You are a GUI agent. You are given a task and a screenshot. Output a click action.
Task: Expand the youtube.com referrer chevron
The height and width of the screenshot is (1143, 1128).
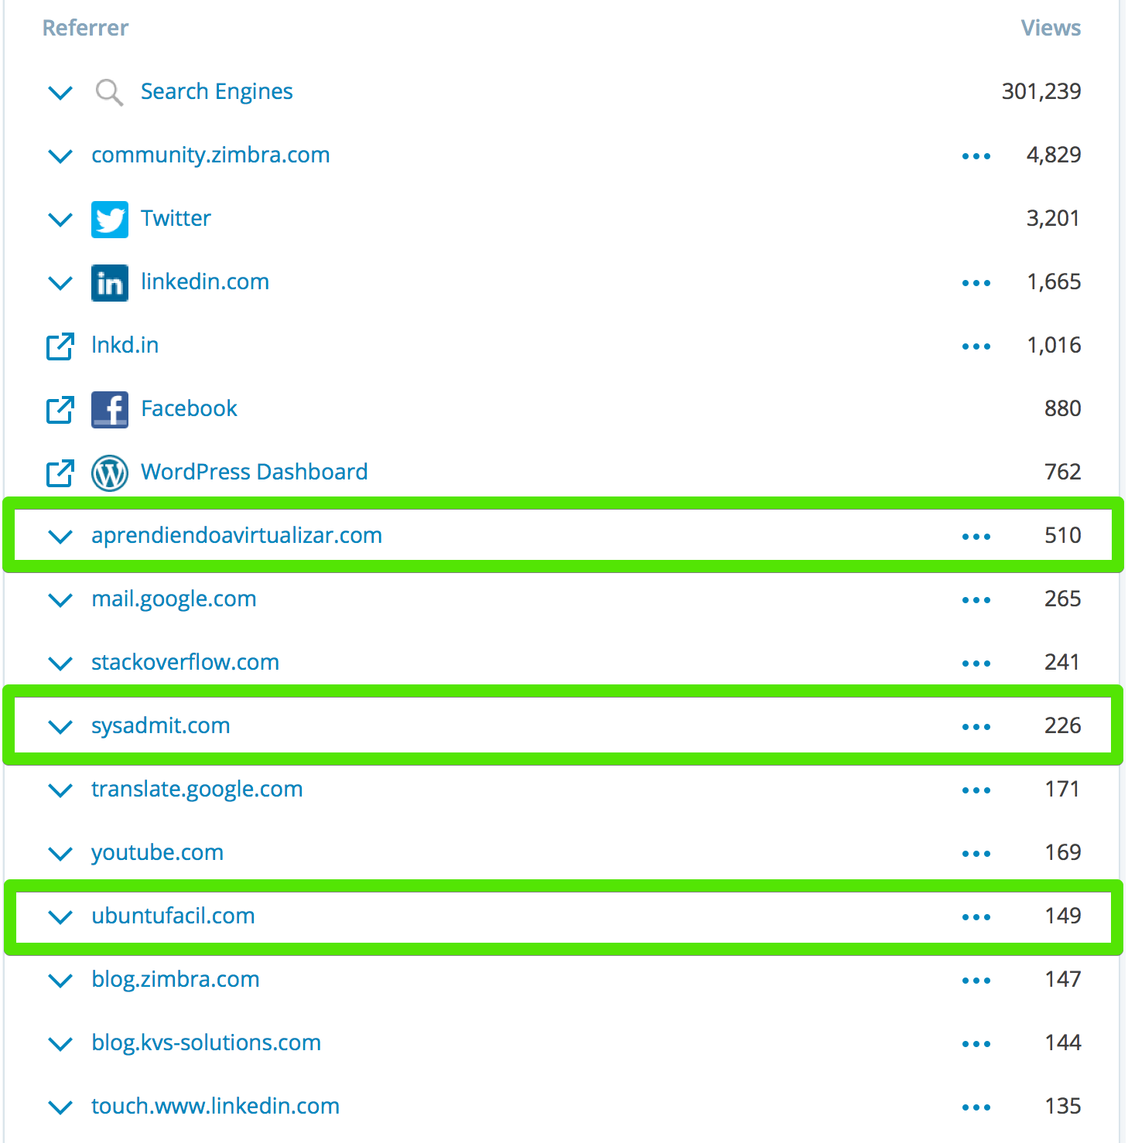[60, 854]
